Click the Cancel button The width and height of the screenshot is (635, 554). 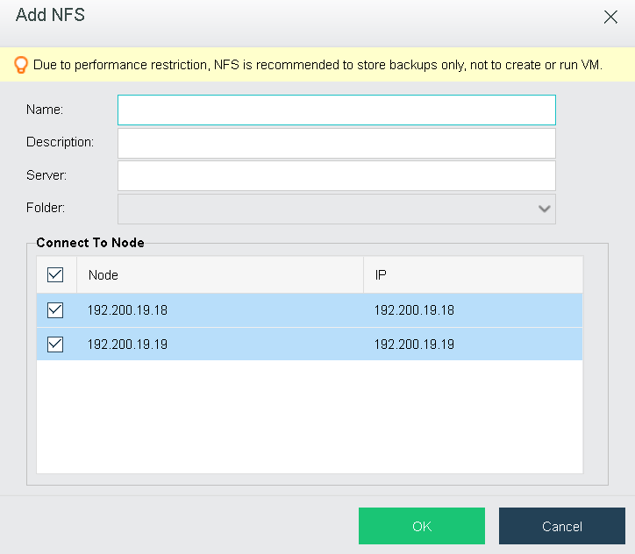pos(562,526)
